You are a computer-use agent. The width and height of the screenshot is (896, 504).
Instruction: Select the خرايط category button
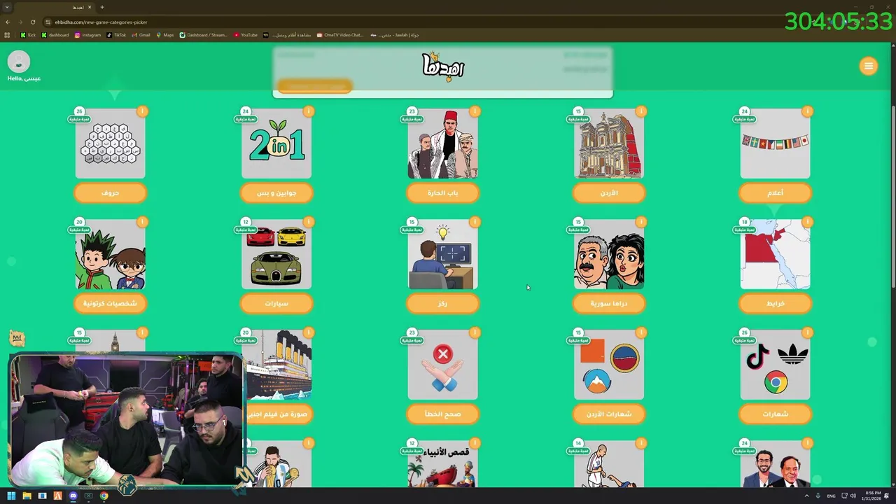(775, 303)
